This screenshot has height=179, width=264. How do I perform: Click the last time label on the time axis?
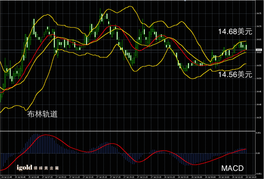[x=251, y=177]
